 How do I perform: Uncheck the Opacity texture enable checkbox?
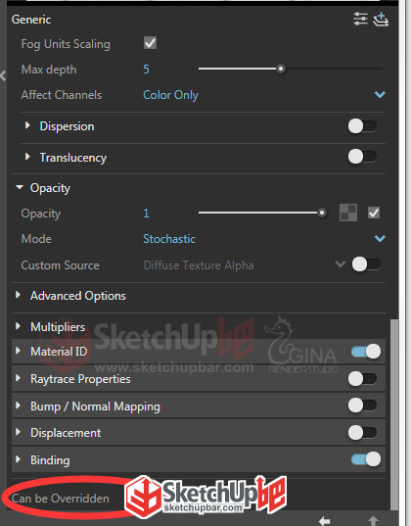374,213
